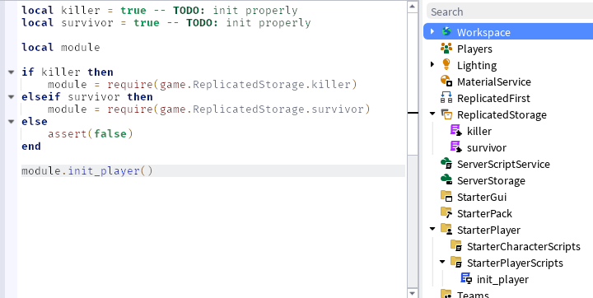
Task: Click the survivor ModuleScript icon
Action: pyautogui.click(x=456, y=147)
